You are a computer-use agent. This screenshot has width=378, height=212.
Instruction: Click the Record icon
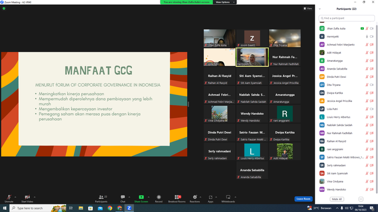click(159, 197)
